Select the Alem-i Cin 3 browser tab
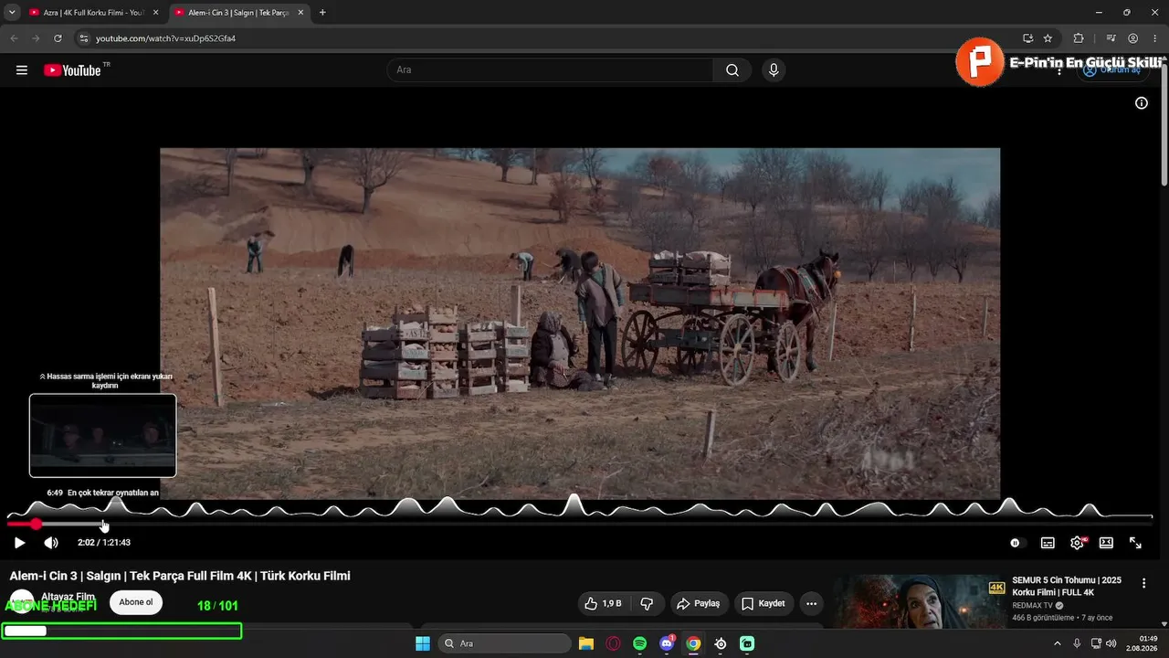 237,13
